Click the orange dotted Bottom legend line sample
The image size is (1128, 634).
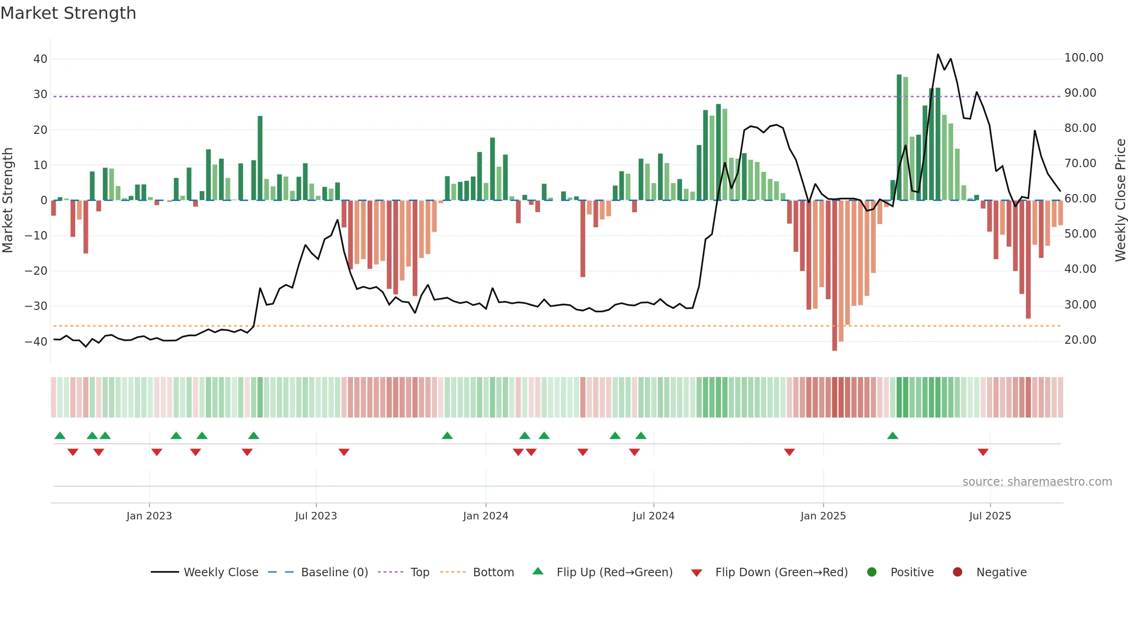[453, 572]
